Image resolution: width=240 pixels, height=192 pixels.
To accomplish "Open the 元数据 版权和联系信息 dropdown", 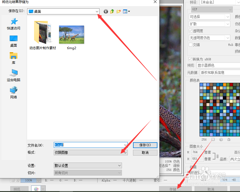I will 220,73.
